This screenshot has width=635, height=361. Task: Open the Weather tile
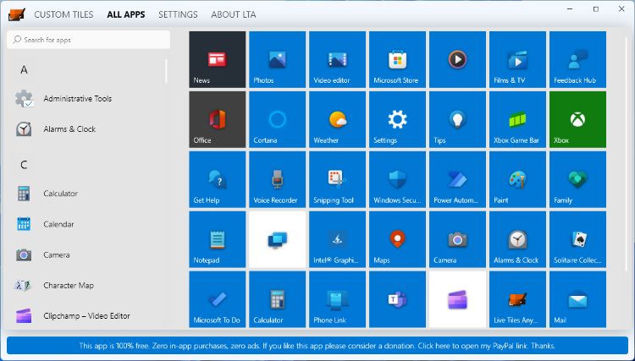pos(337,119)
